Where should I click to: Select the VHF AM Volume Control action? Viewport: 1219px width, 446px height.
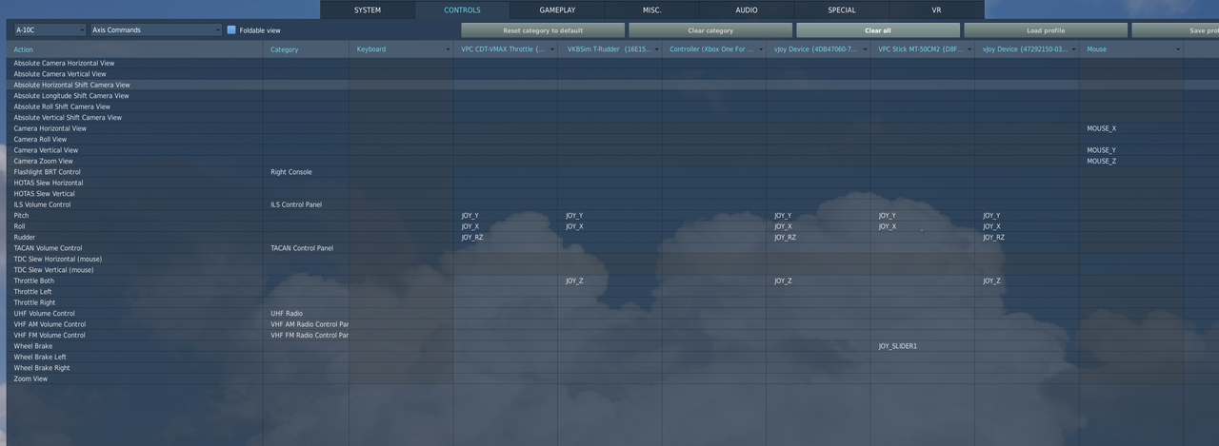pos(50,324)
